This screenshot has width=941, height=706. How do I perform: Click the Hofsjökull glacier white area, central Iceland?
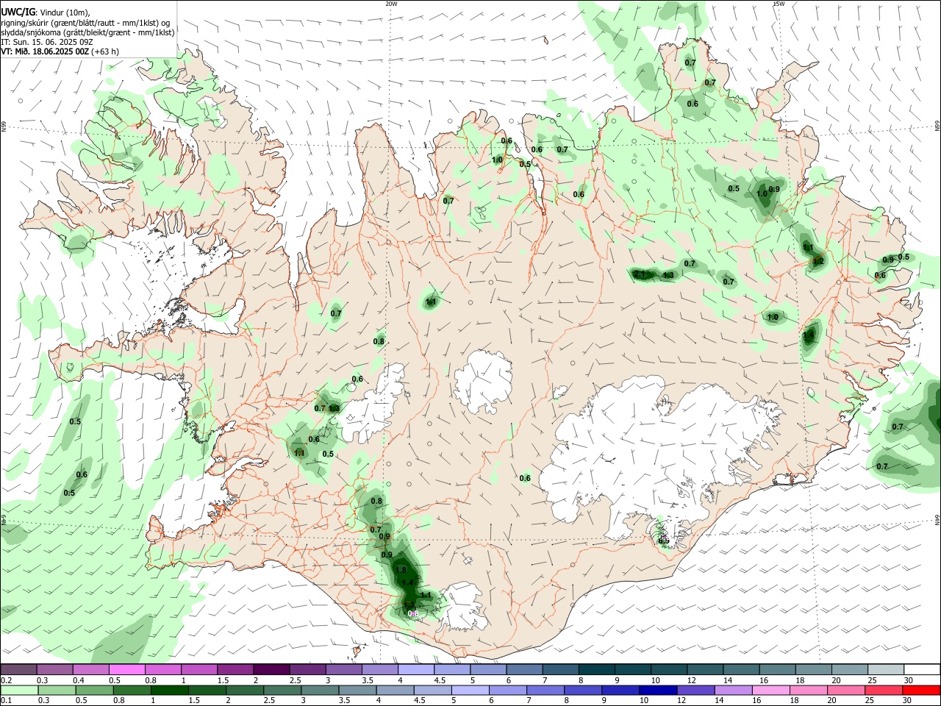tap(483, 382)
